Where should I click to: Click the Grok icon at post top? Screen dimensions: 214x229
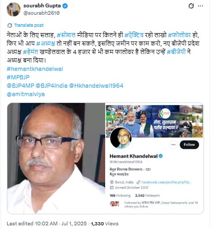(191, 6)
